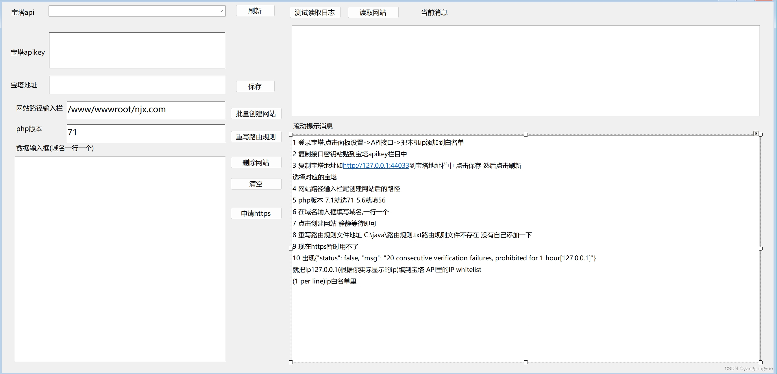This screenshot has height=374, width=777.
Task: Click the 申请https button
Action: pos(256,213)
